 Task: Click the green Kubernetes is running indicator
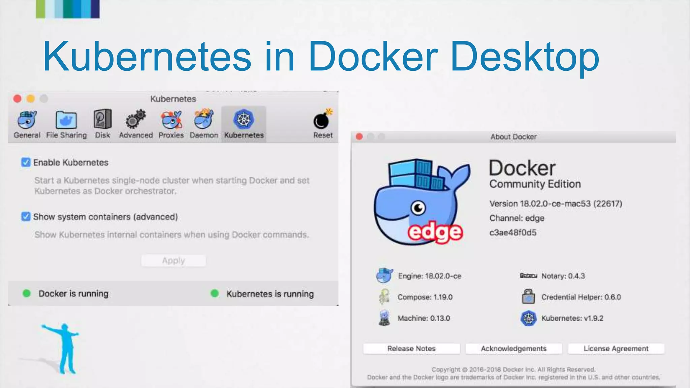point(215,293)
